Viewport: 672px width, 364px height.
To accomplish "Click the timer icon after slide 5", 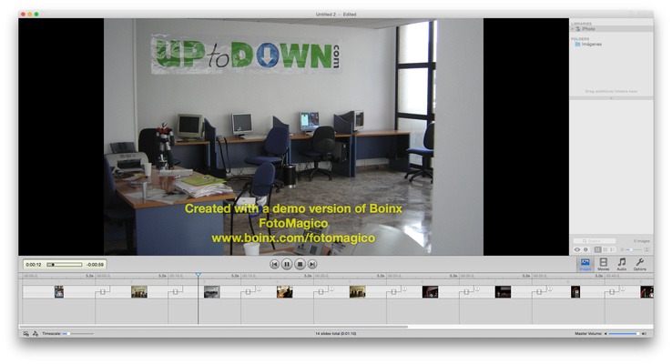I will coord(404,289).
